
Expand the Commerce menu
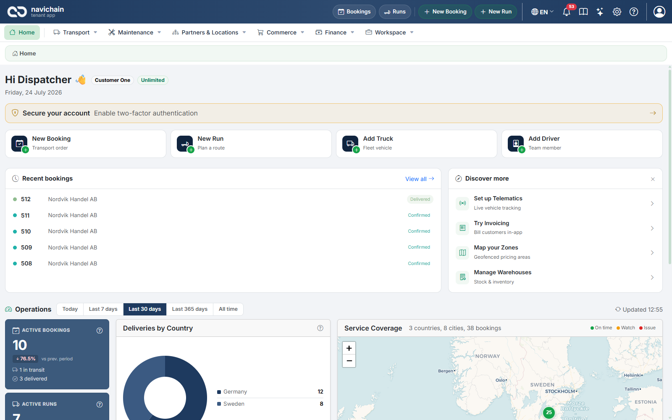coord(281,32)
